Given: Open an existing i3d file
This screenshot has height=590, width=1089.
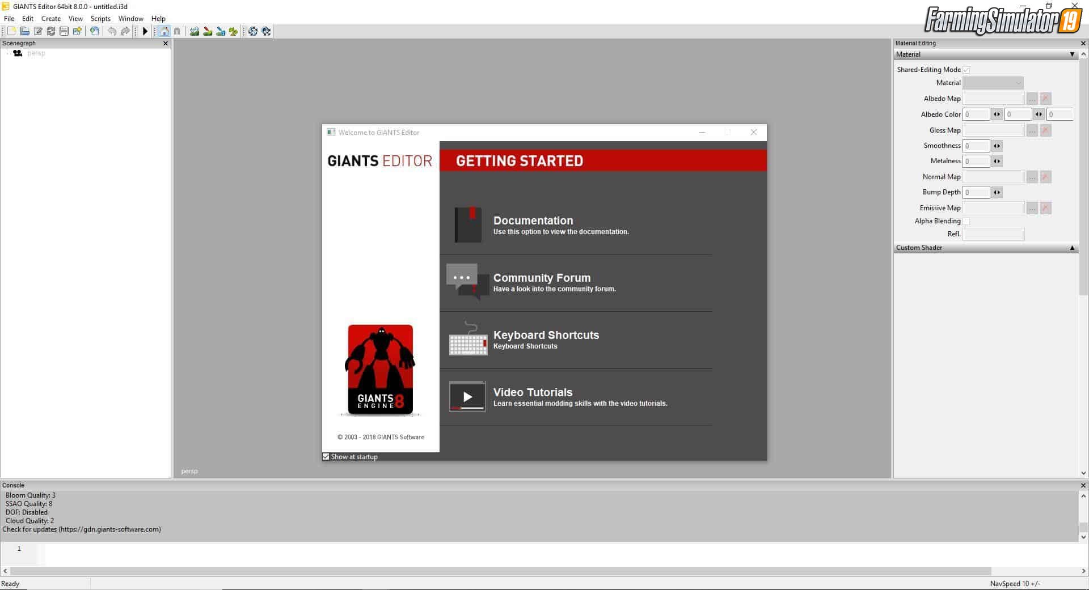Looking at the screenshot, I should [24, 31].
